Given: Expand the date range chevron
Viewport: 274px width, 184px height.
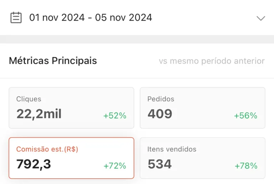Looking at the screenshot, I should (x=261, y=18).
